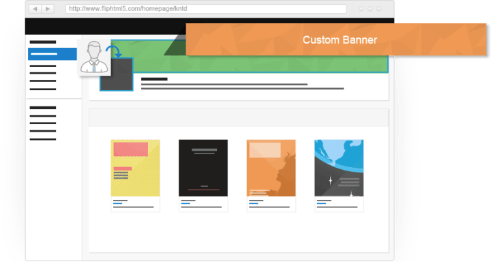Open the yellow book cover thumbnail

(135, 168)
